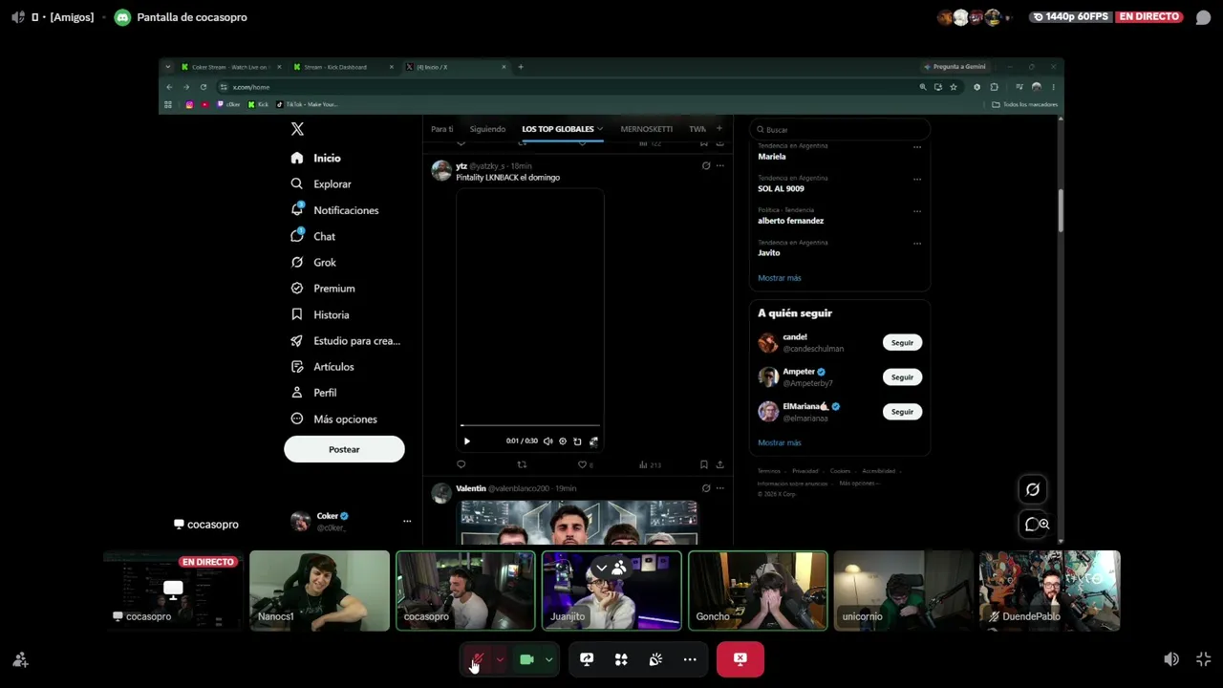Click the speaker icon beside Amigos channel
This screenshot has height=688, width=1223.
pos(17,17)
